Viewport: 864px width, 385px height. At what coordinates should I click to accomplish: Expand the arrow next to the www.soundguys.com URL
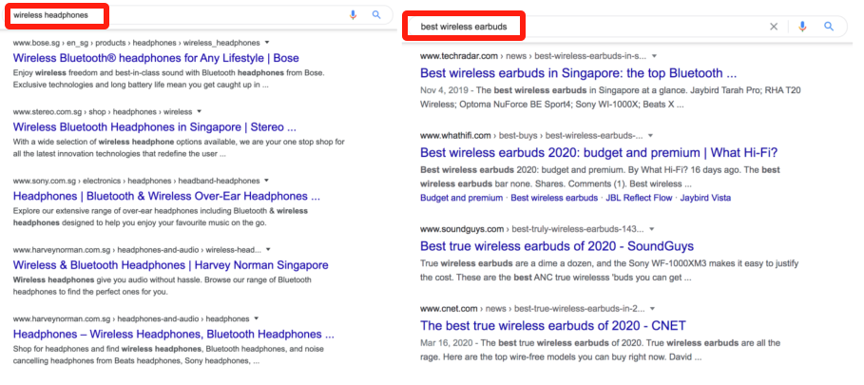(653, 230)
